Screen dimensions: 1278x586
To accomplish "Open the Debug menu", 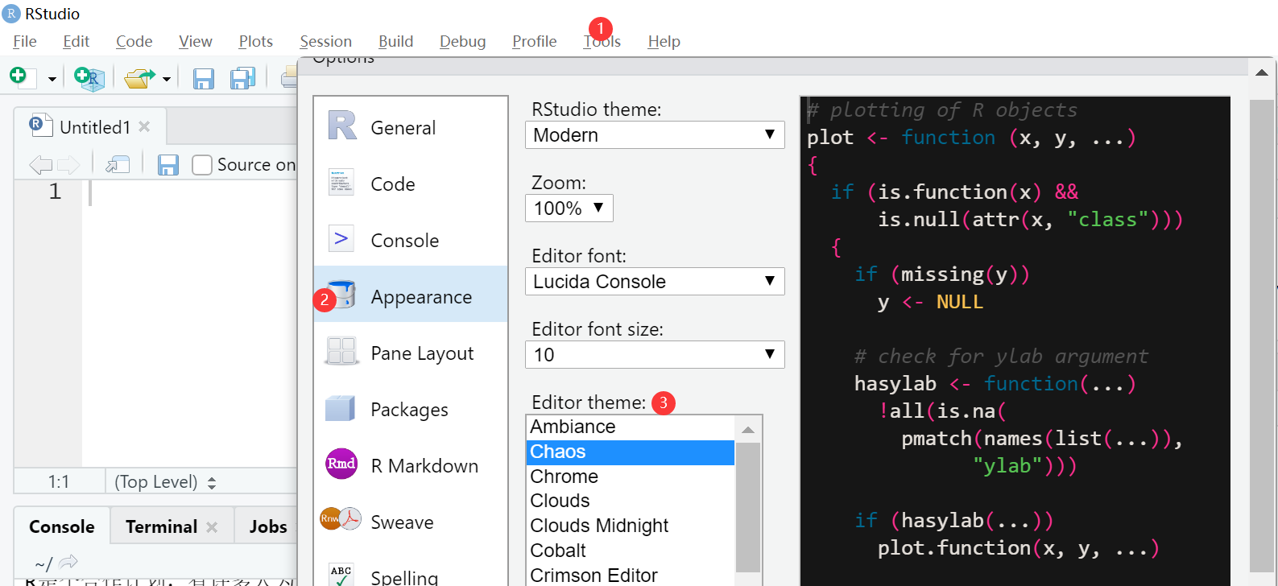I will [462, 41].
